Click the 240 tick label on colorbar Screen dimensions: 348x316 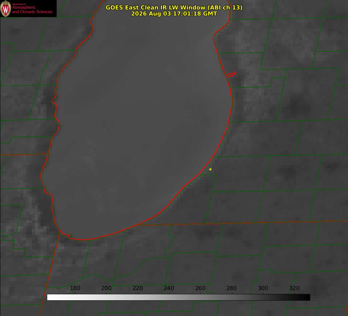click(x=169, y=288)
